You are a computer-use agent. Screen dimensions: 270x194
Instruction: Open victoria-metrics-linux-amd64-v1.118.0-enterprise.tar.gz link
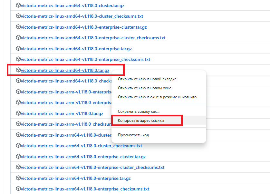coord(76,49)
